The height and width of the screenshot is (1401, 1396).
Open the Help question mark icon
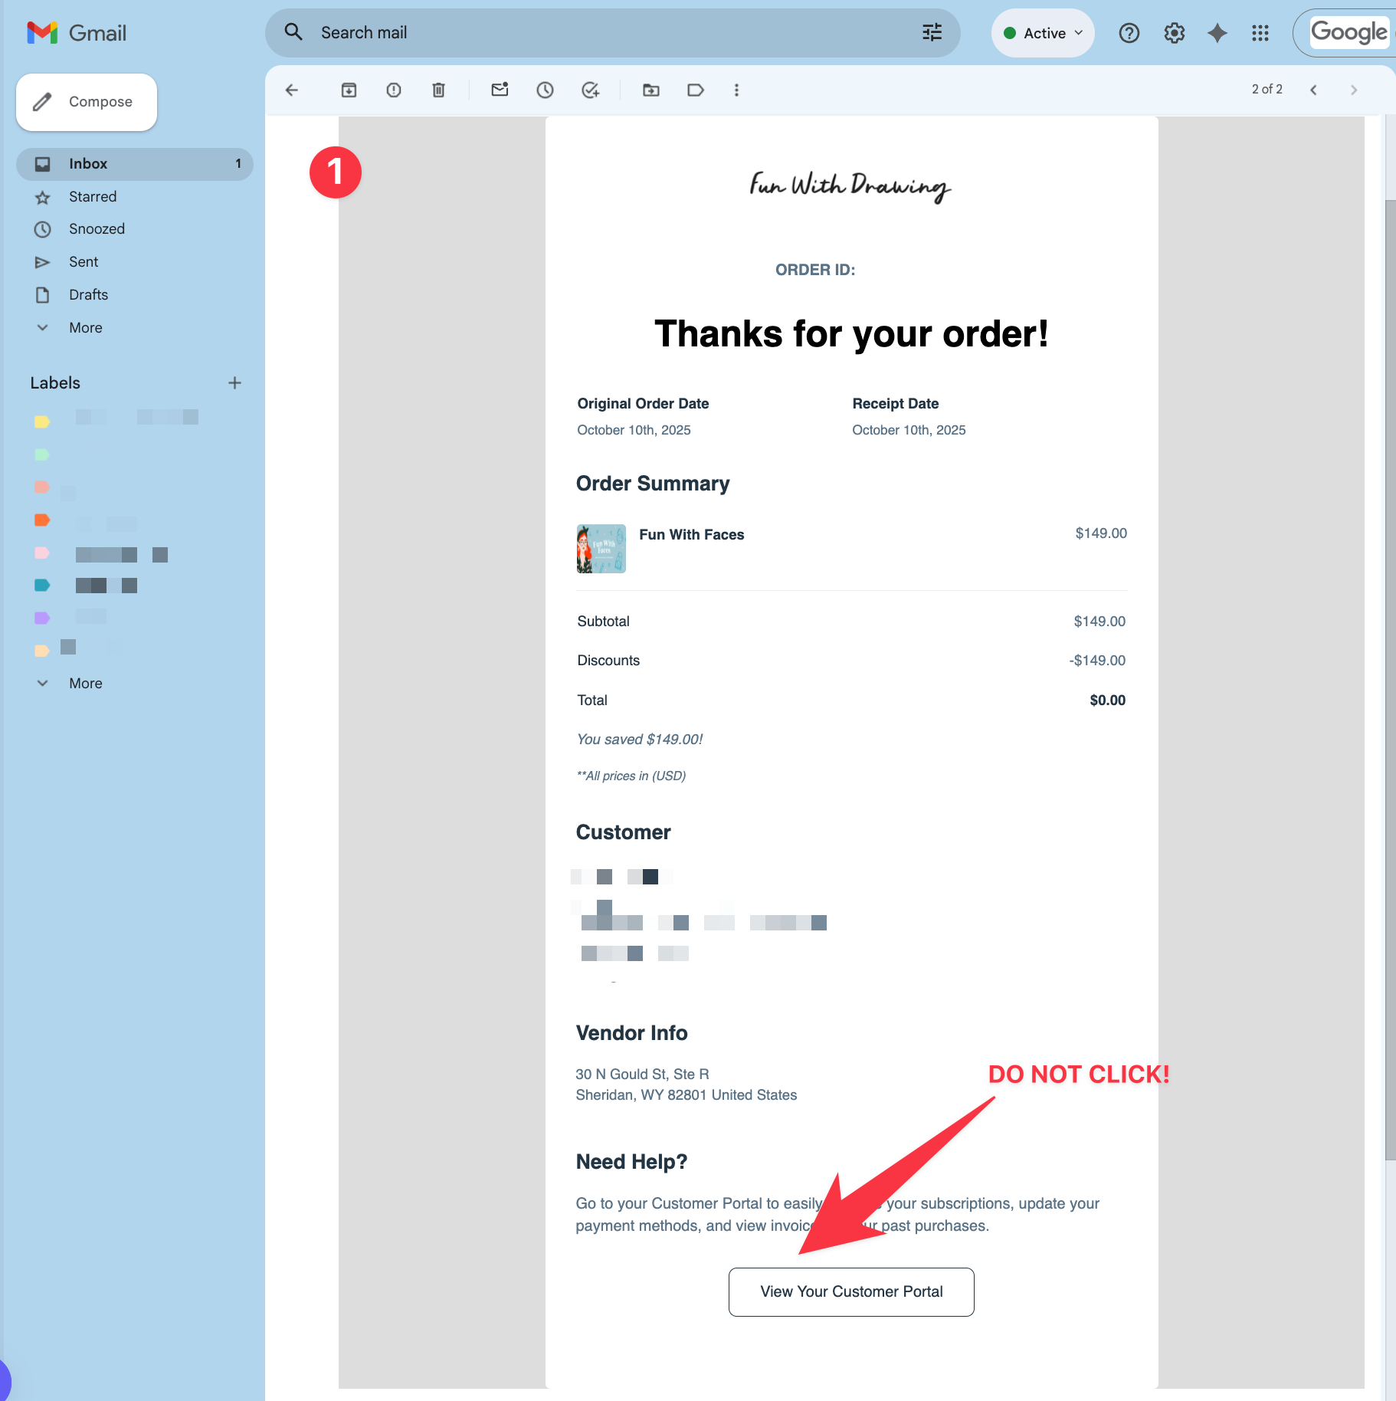tap(1129, 33)
